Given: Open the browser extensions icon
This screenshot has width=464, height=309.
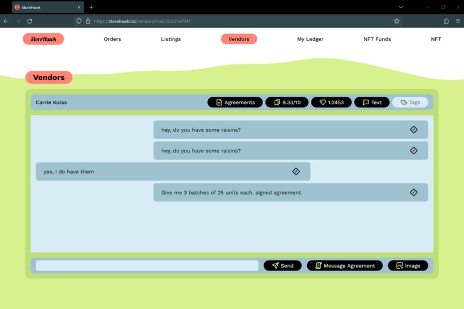Looking at the screenshot, I should tap(446, 21).
